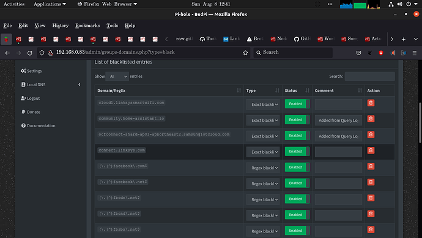Open Type dropdown for fbcdn\.net$ regex
The height and width of the screenshot is (238, 422).
coord(263,200)
